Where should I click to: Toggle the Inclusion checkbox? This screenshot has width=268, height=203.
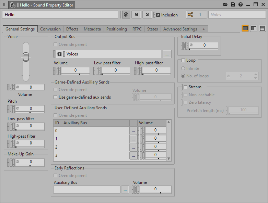158,15
